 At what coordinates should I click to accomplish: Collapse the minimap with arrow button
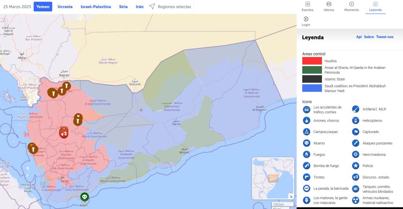[291, 196]
